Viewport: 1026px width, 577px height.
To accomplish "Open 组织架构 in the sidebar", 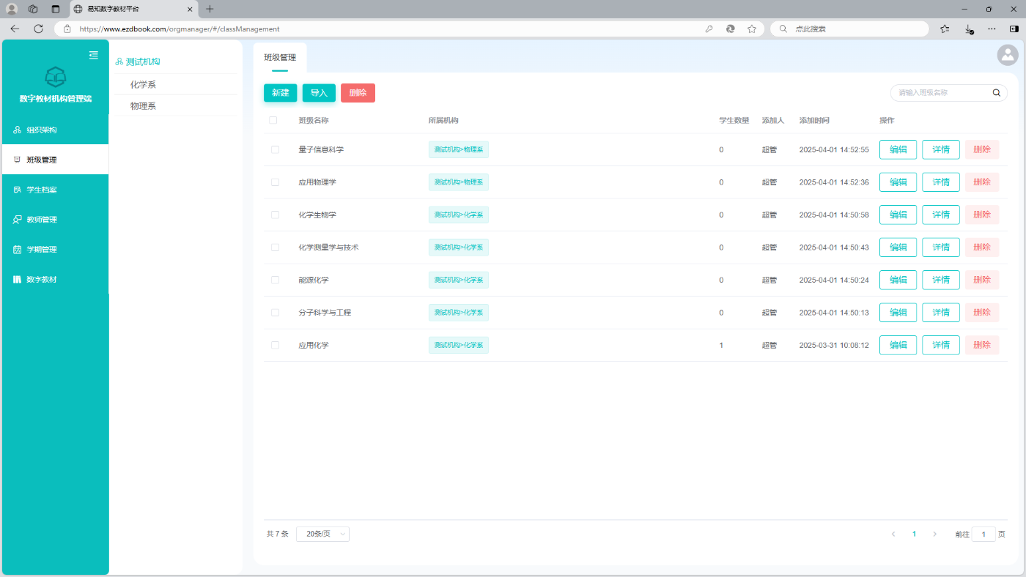I will pos(56,130).
